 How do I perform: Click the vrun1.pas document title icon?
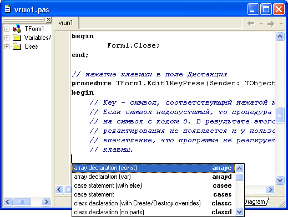[x=7, y=9]
